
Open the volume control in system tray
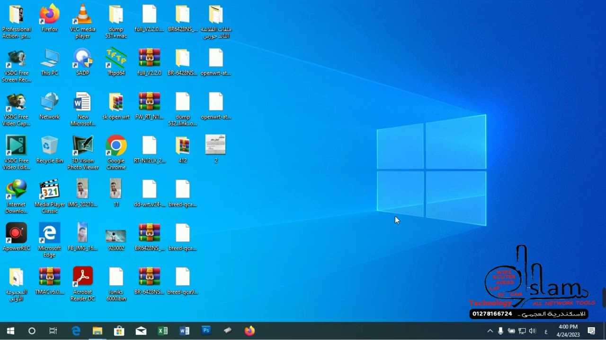pos(533,331)
